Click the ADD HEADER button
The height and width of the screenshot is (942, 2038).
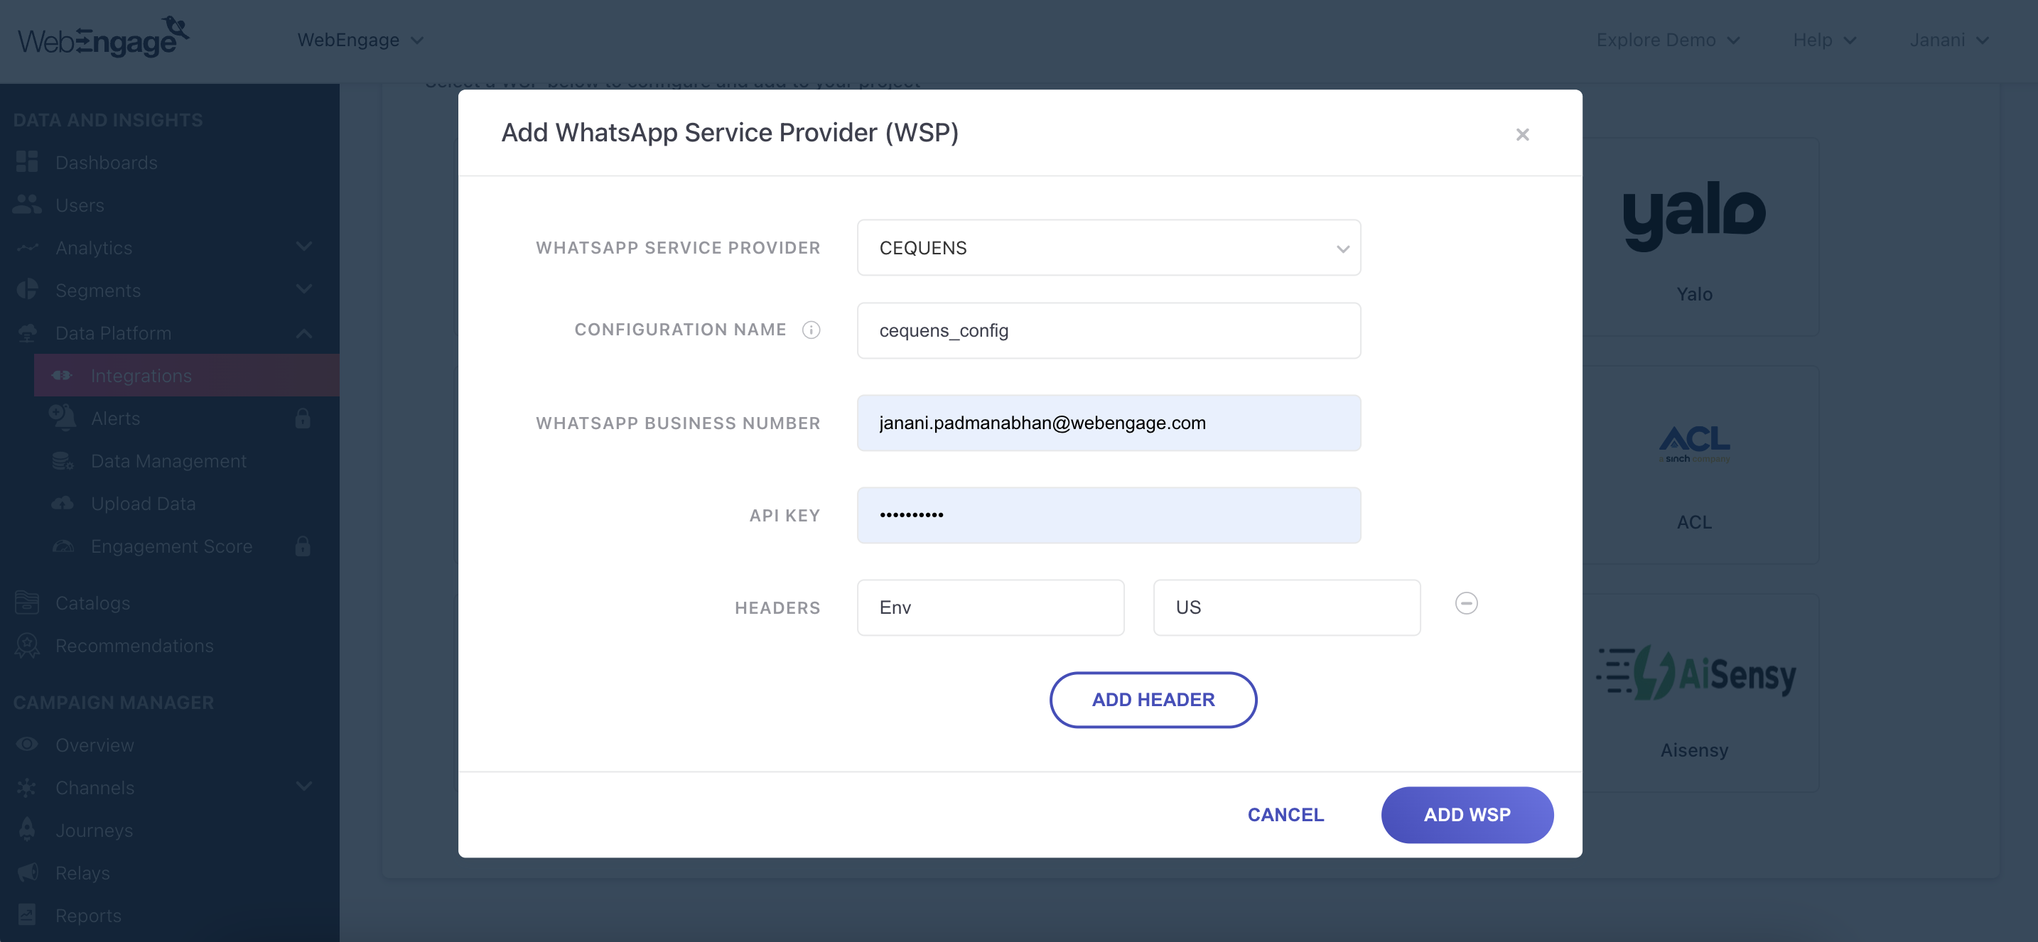(x=1153, y=700)
